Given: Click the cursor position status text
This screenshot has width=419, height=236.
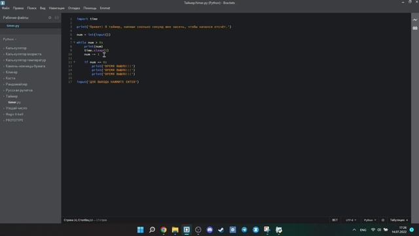Looking at the screenshot, I should [x=79, y=220].
